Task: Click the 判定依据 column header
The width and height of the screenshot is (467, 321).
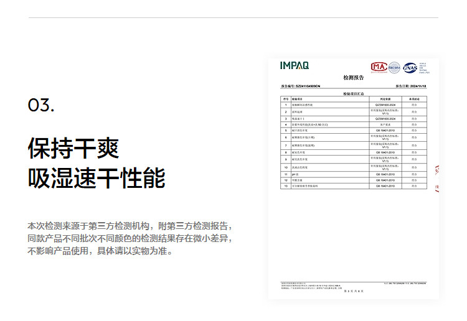Action: point(385,99)
